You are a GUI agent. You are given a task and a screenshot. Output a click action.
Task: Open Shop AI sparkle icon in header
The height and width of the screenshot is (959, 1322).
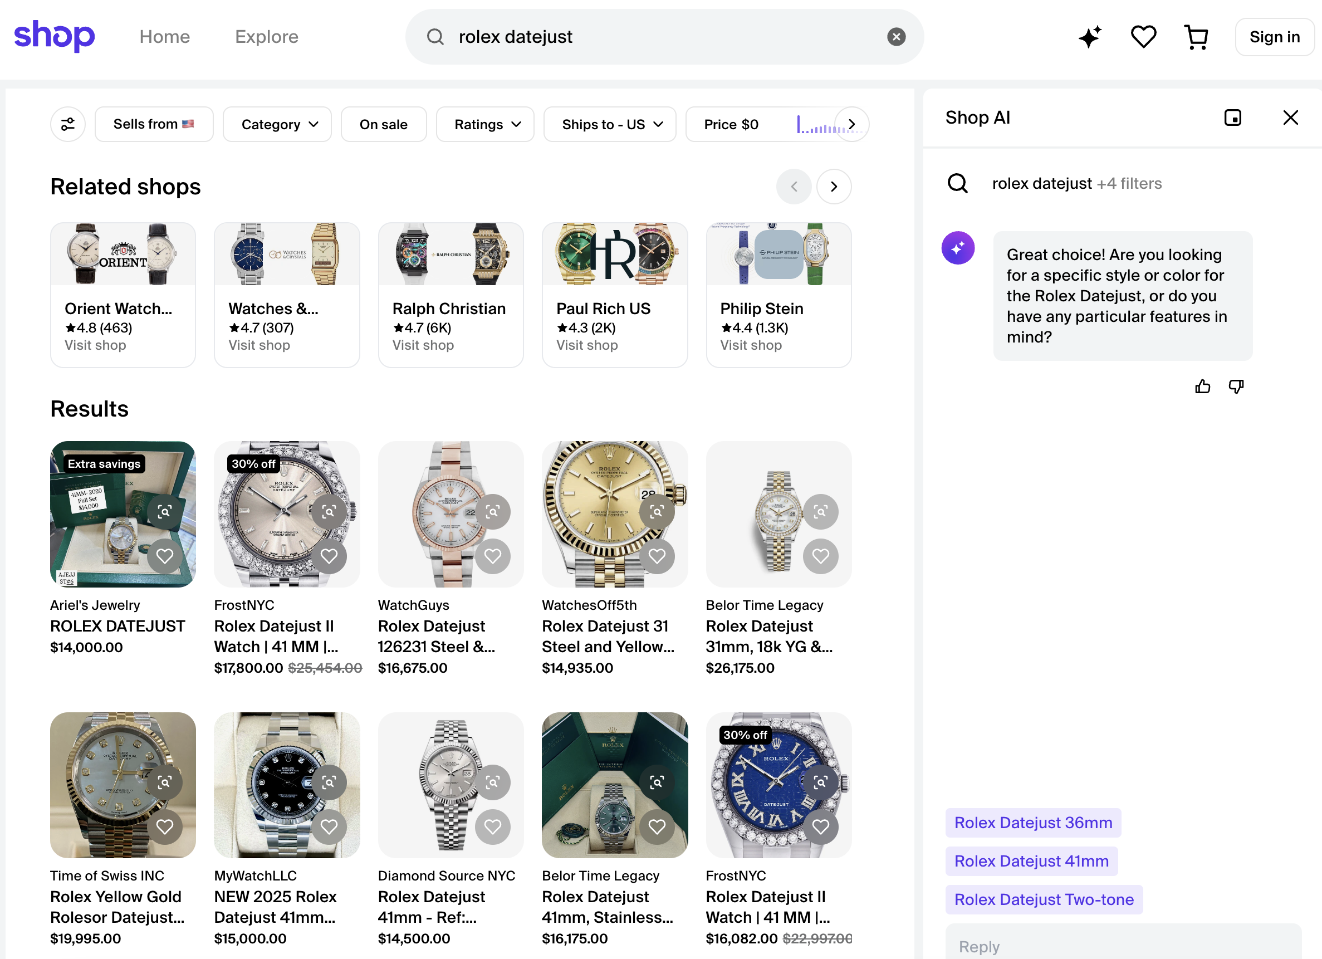(x=1089, y=37)
